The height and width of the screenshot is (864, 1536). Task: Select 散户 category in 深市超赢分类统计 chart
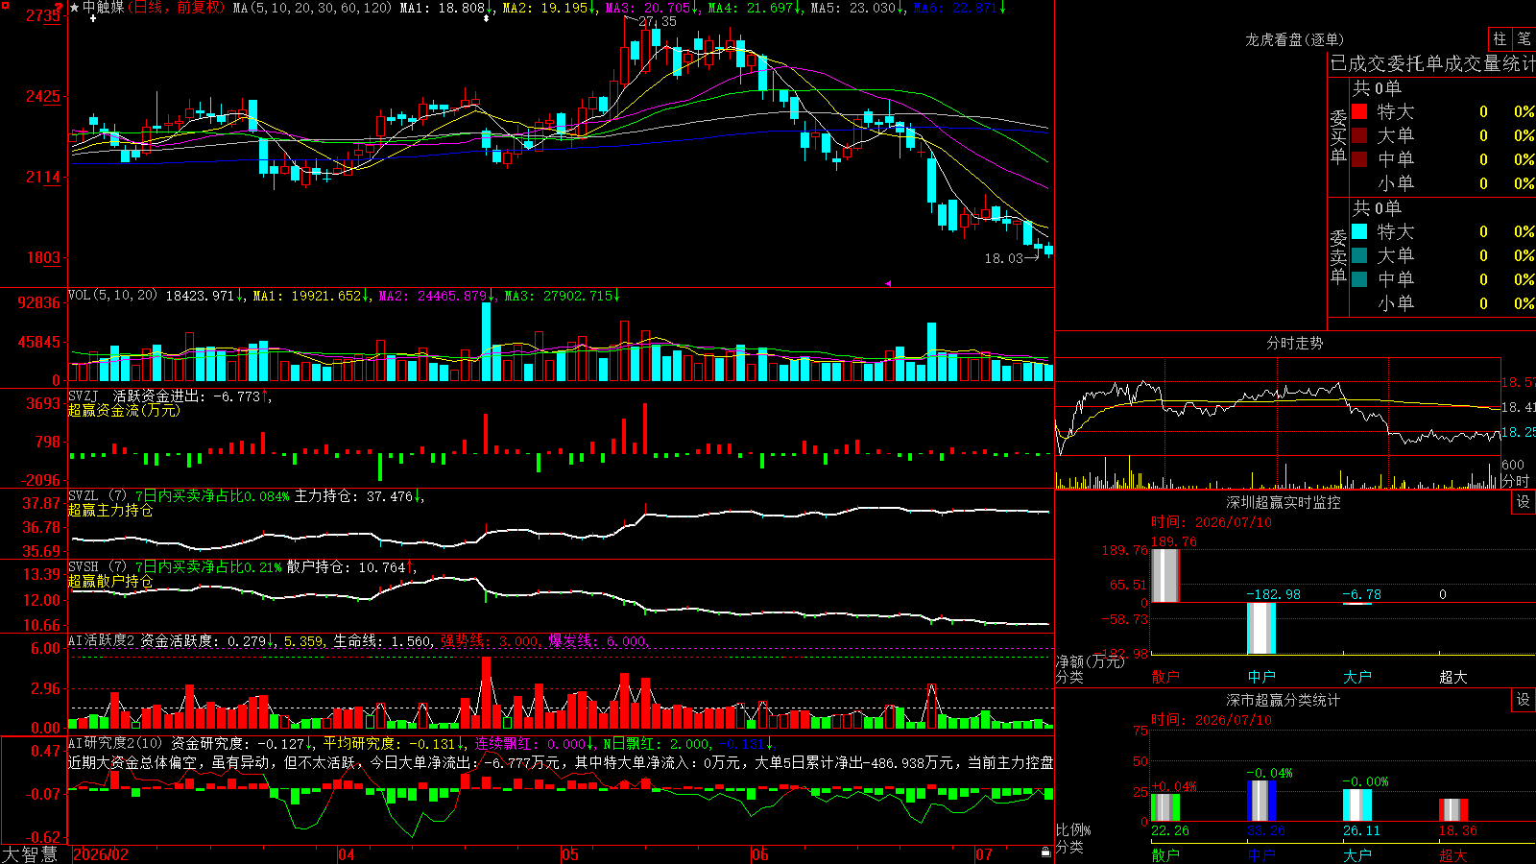tap(1165, 854)
